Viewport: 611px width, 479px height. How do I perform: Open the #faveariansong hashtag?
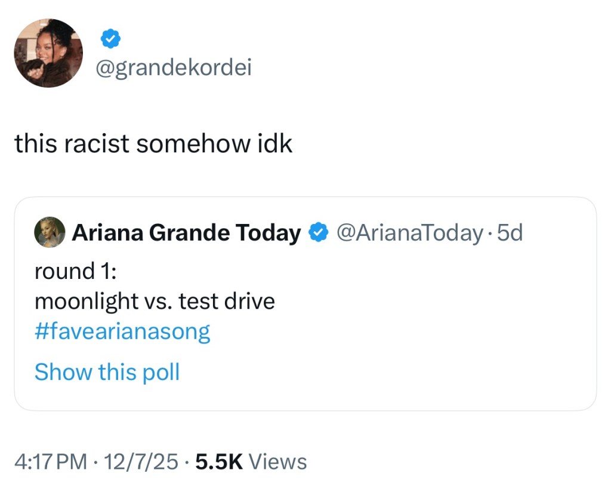point(122,331)
